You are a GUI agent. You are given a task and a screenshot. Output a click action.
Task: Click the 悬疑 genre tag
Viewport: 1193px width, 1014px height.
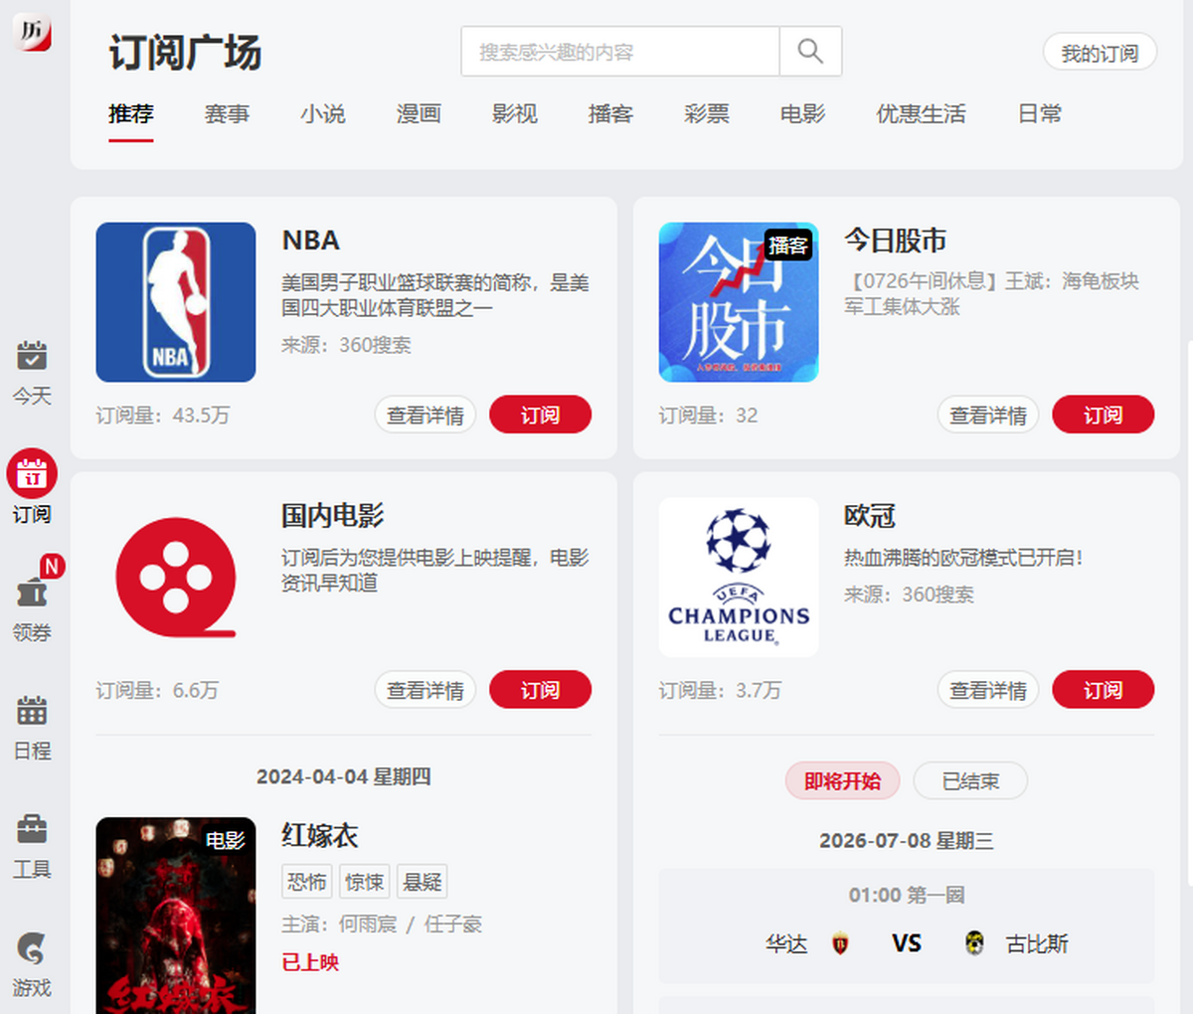pyautogui.click(x=423, y=882)
